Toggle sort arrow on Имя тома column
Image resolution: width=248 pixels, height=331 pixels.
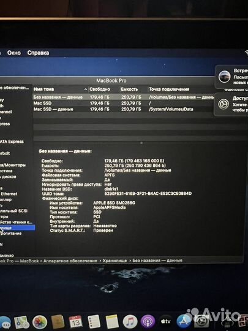pos(85,89)
